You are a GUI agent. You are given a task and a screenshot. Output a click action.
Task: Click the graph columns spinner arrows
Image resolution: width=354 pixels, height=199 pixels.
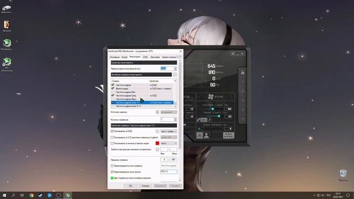(175, 119)
